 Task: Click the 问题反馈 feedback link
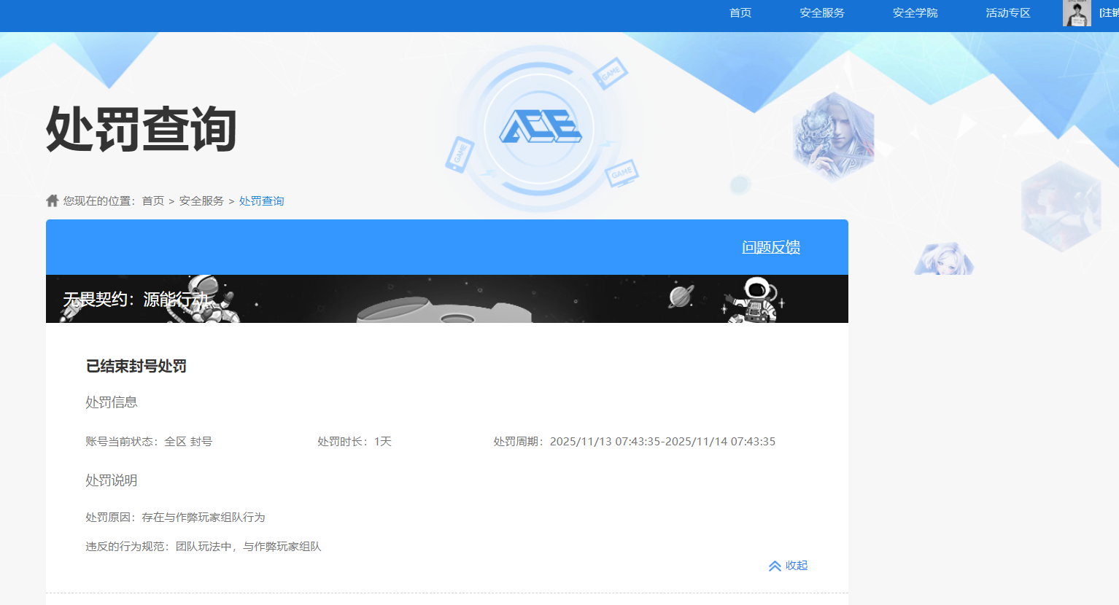click(771, 248)
